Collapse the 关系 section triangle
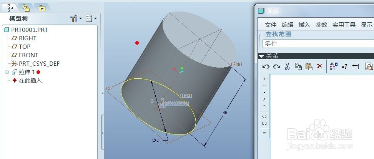 point(261,56)
